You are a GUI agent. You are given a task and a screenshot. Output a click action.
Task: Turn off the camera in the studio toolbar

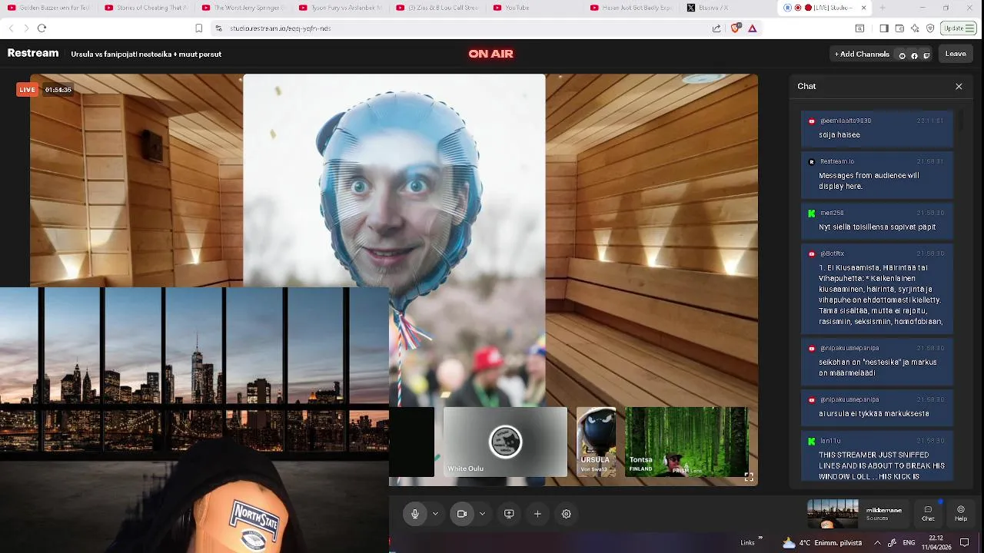click(x=462, y=514)
